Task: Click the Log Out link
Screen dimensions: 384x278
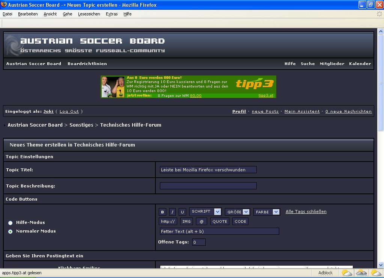Action: [69, 111]
